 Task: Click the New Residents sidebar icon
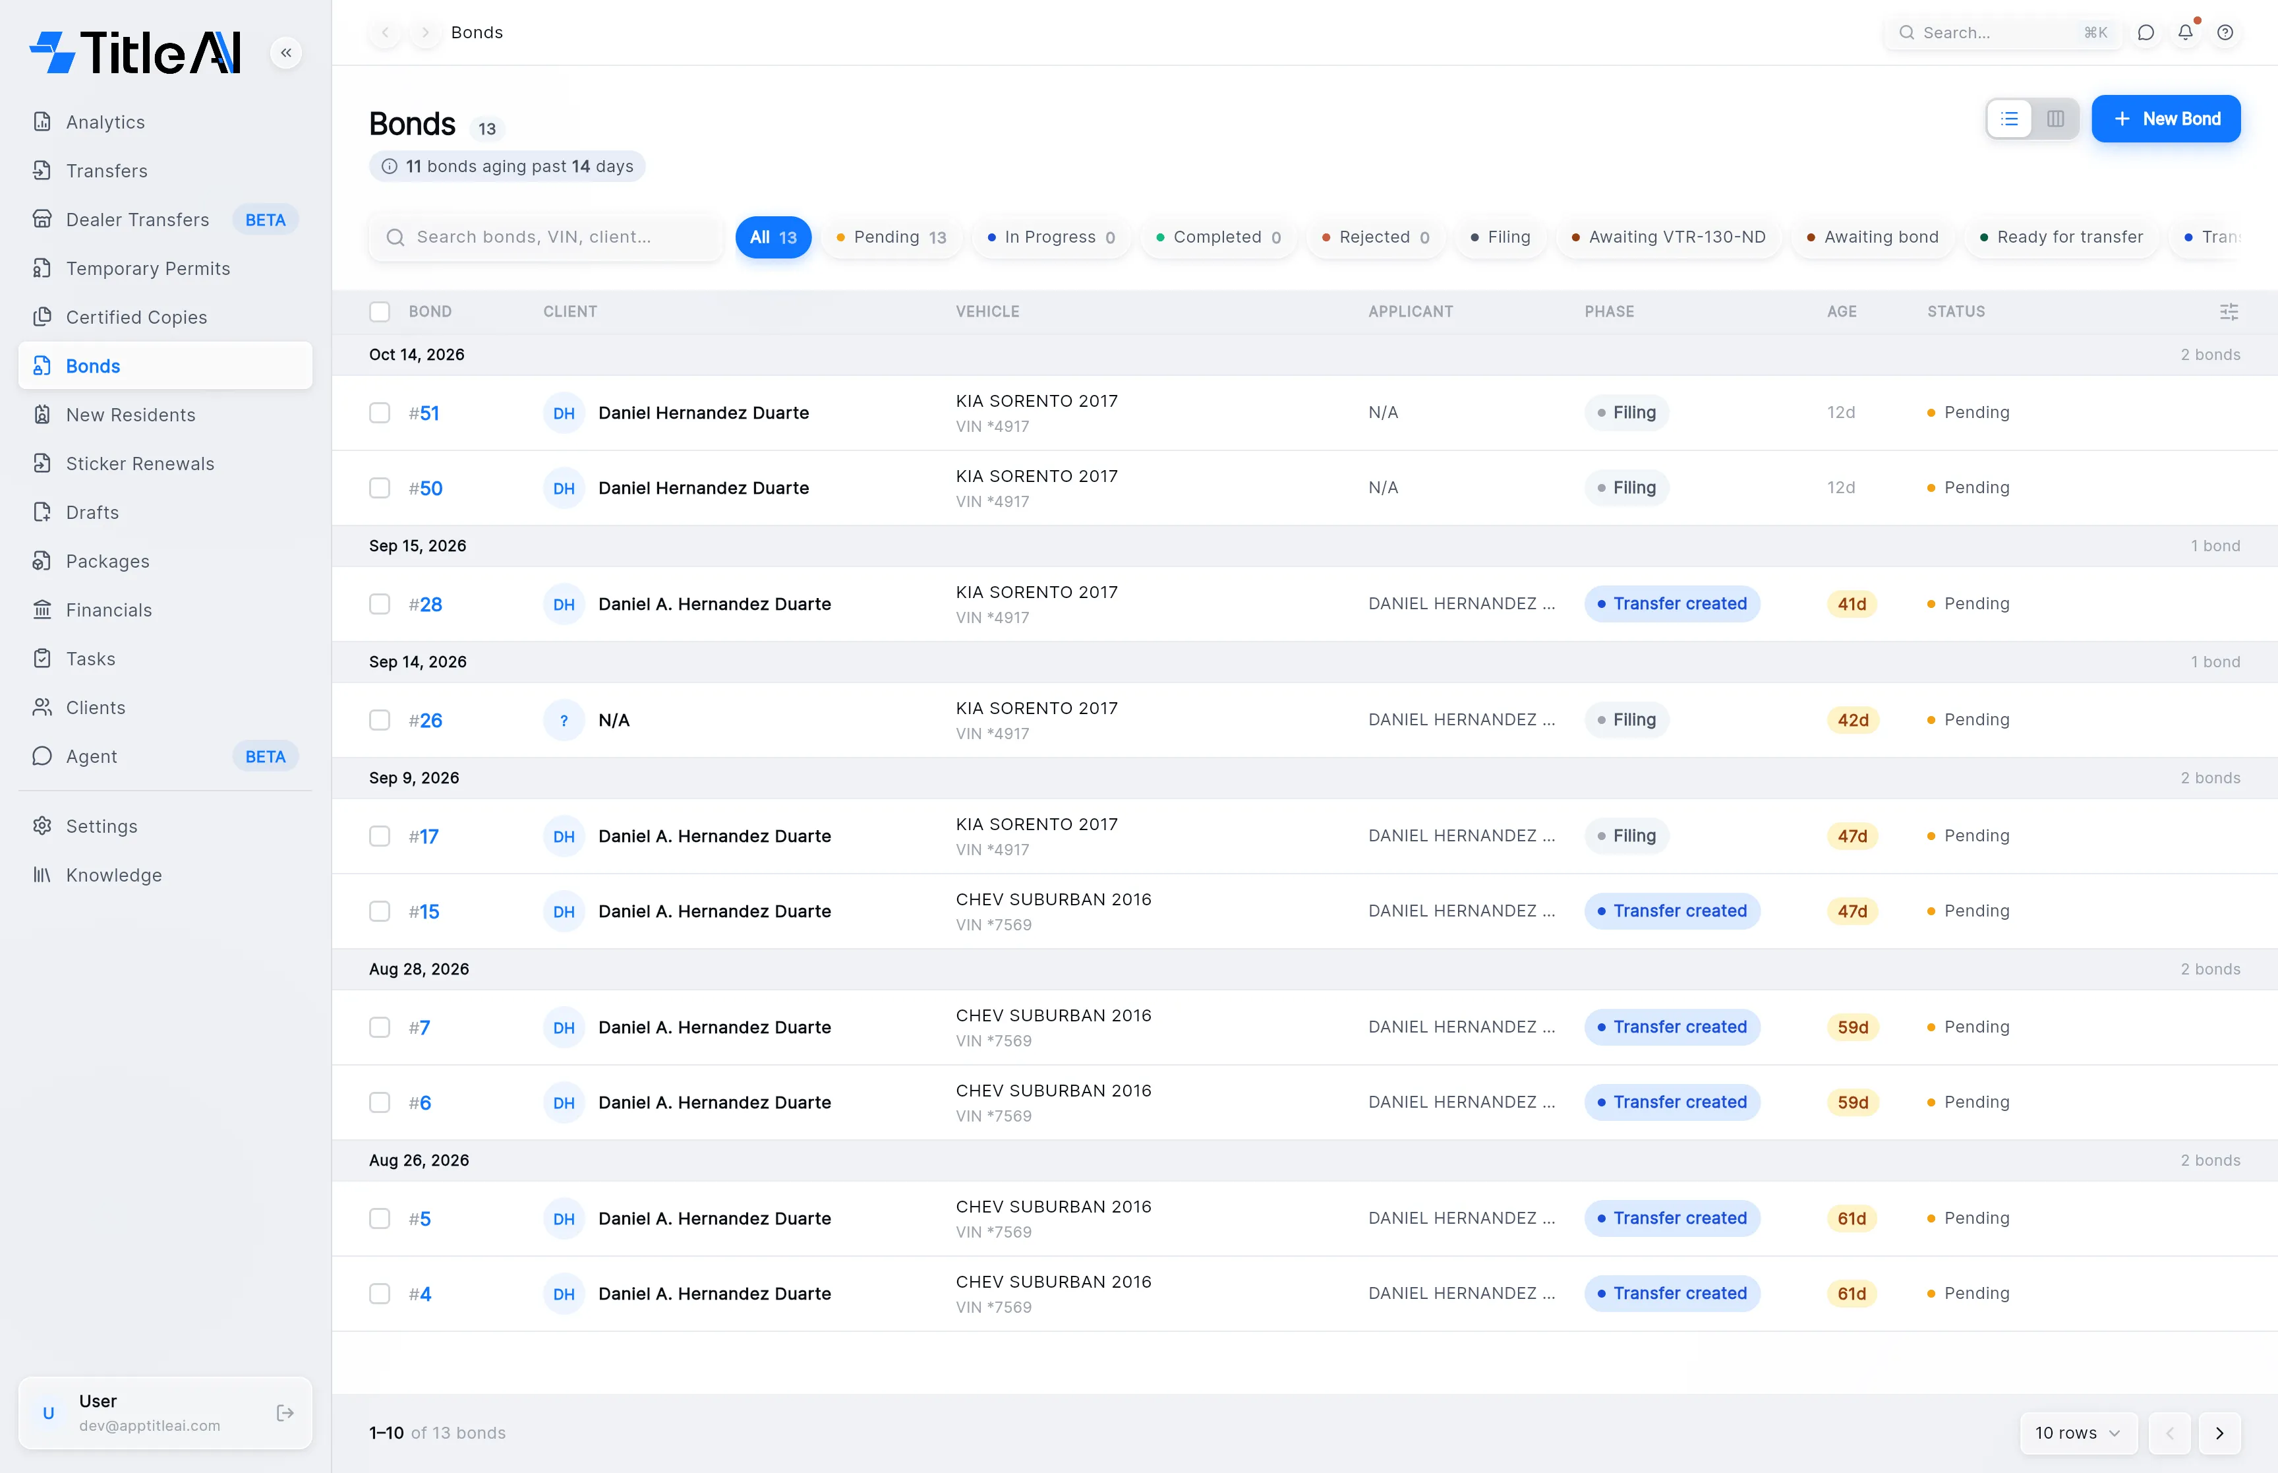(x=42, y=414)
